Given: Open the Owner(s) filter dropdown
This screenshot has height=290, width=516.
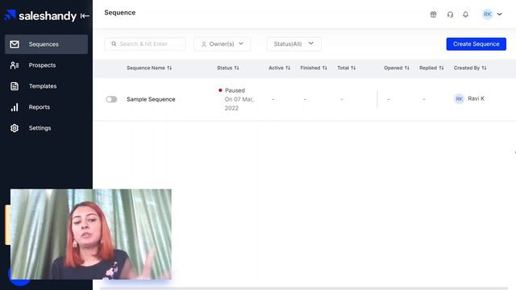Looking at the screenshot, I should (x=223, y=43).
